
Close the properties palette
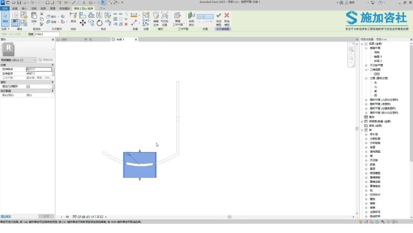click(53, 39)
